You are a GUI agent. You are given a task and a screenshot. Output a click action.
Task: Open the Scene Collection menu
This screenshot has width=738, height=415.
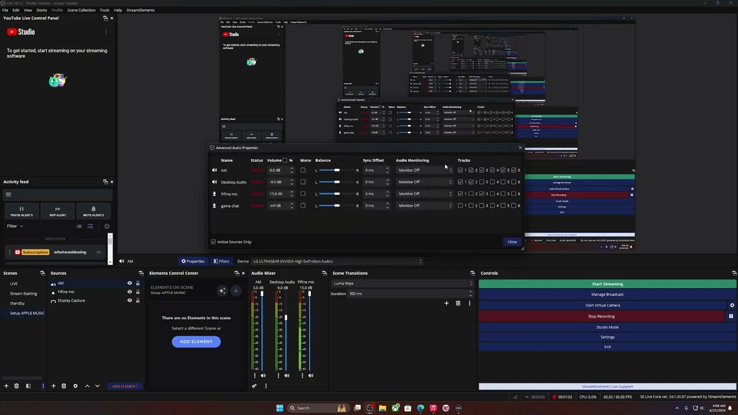pos(81,10)
